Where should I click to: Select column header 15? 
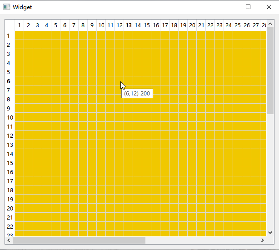coord(147,25)
